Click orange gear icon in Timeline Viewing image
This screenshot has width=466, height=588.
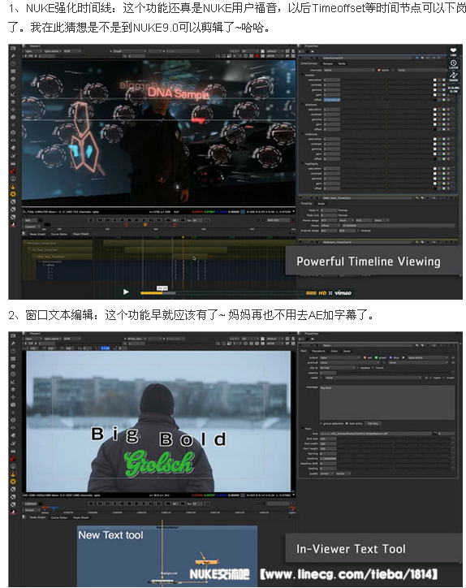[x=13, y=193]
